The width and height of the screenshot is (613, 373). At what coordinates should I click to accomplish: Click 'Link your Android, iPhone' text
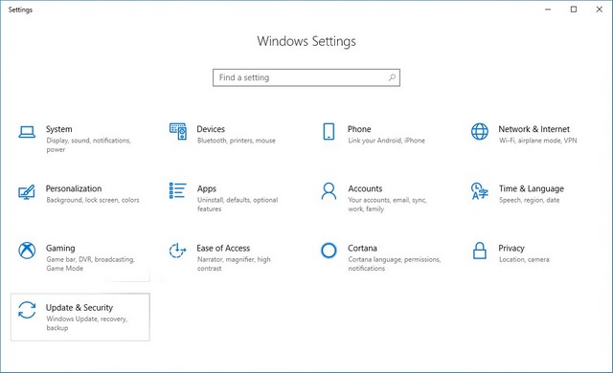(386, 141)
